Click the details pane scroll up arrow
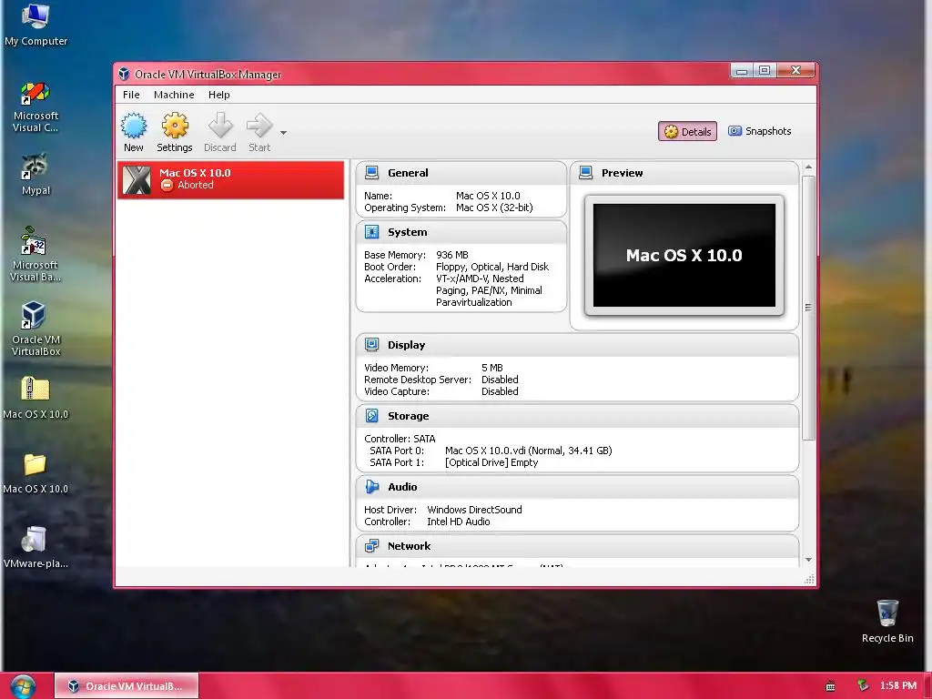Image resolution: width=932 pixels, height=699 pixels. tap(808, 167)
